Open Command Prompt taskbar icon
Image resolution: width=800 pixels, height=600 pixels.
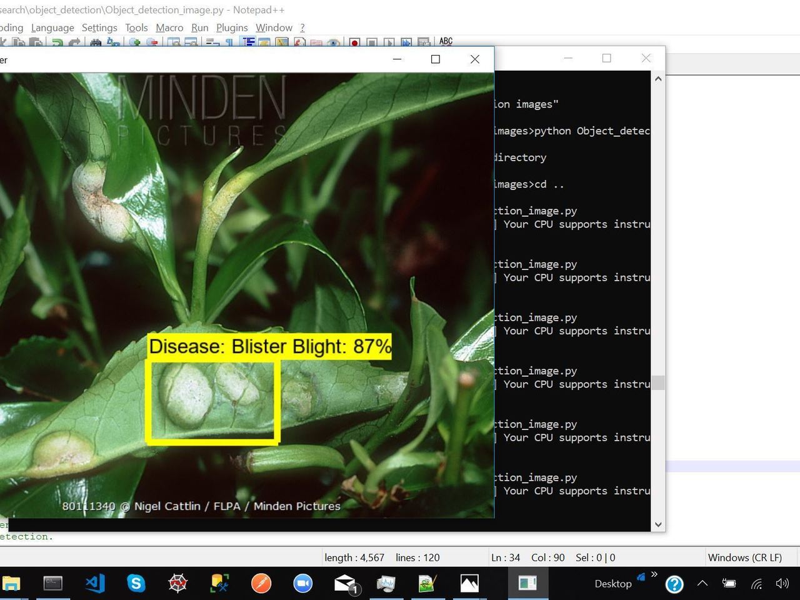[53, 584]
